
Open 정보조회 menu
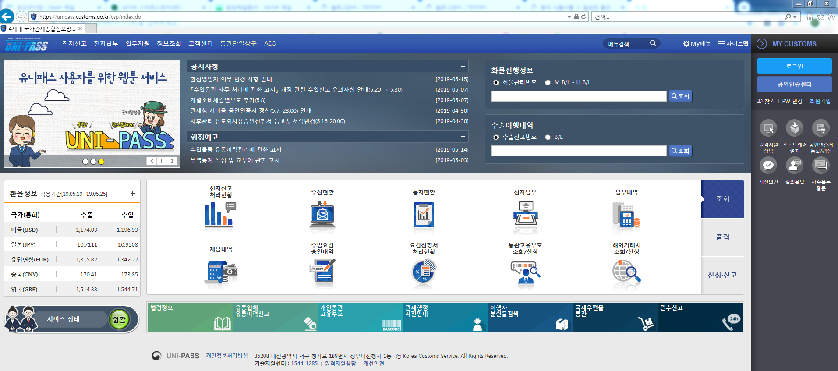coord(169,43)
